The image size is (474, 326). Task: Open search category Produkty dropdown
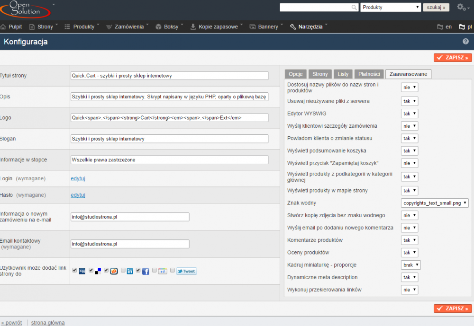click(x=391, y=7)
